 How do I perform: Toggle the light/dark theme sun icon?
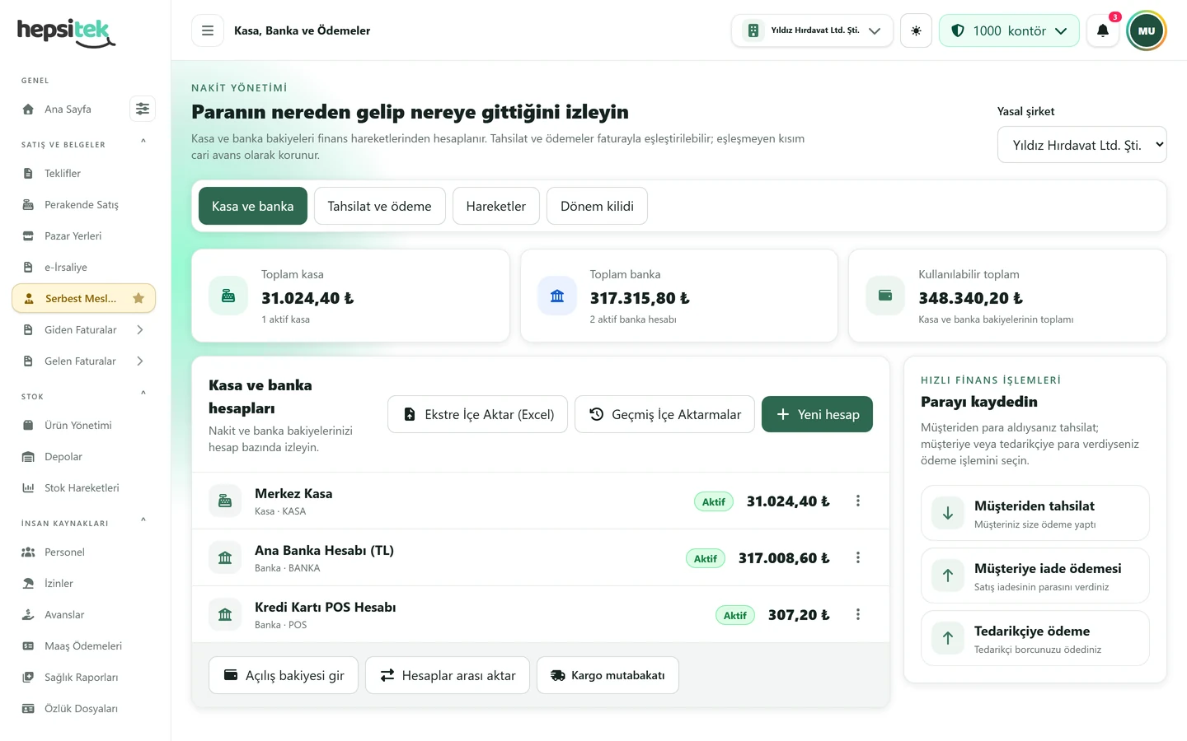916,30
